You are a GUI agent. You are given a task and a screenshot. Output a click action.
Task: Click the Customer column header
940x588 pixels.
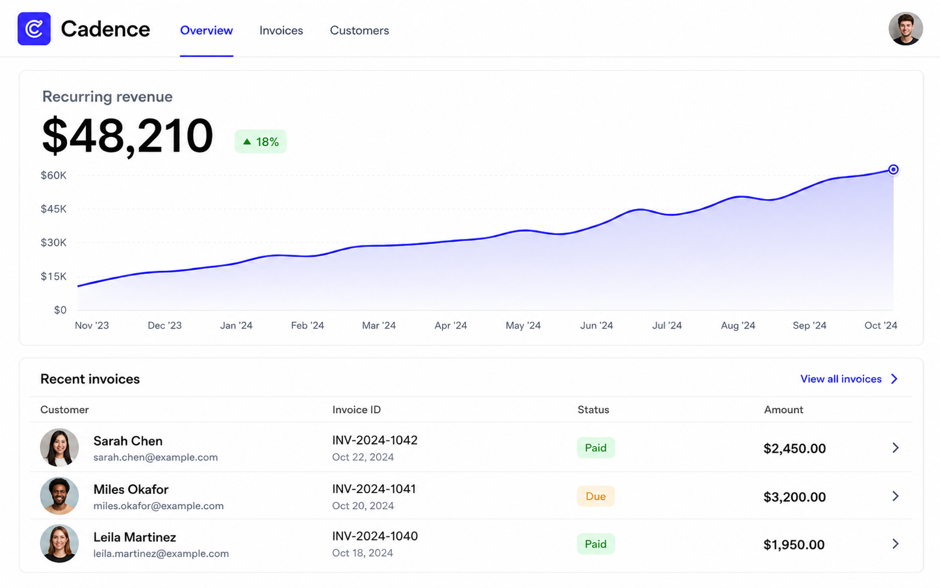65,410
